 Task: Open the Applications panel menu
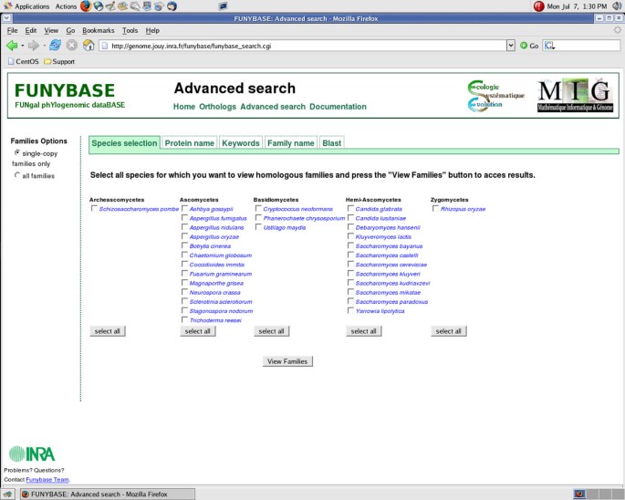coord(26,6)
